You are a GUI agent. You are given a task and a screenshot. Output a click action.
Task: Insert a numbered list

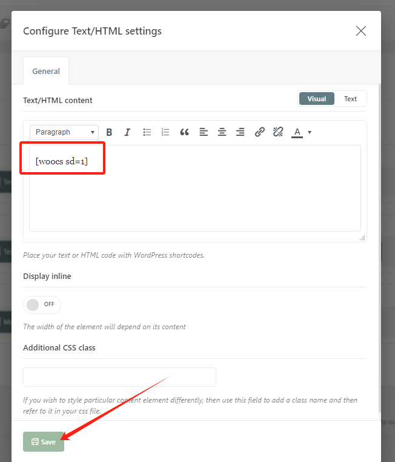(x=165, y=132)
